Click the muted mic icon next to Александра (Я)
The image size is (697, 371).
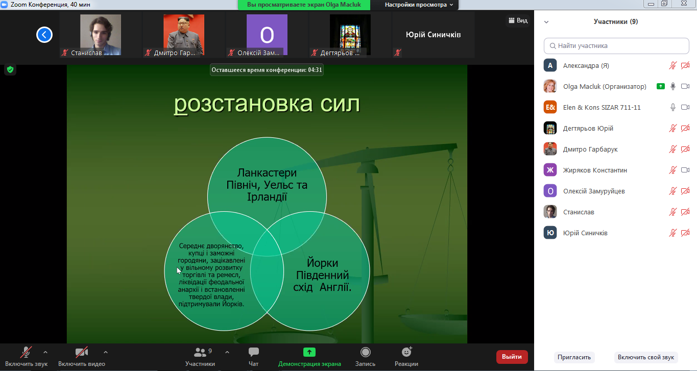pyautogui.click(x=673, y=65)
